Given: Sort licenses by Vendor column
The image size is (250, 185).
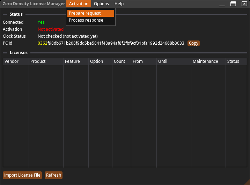Looking at the screenshot, I should [16, 61].
